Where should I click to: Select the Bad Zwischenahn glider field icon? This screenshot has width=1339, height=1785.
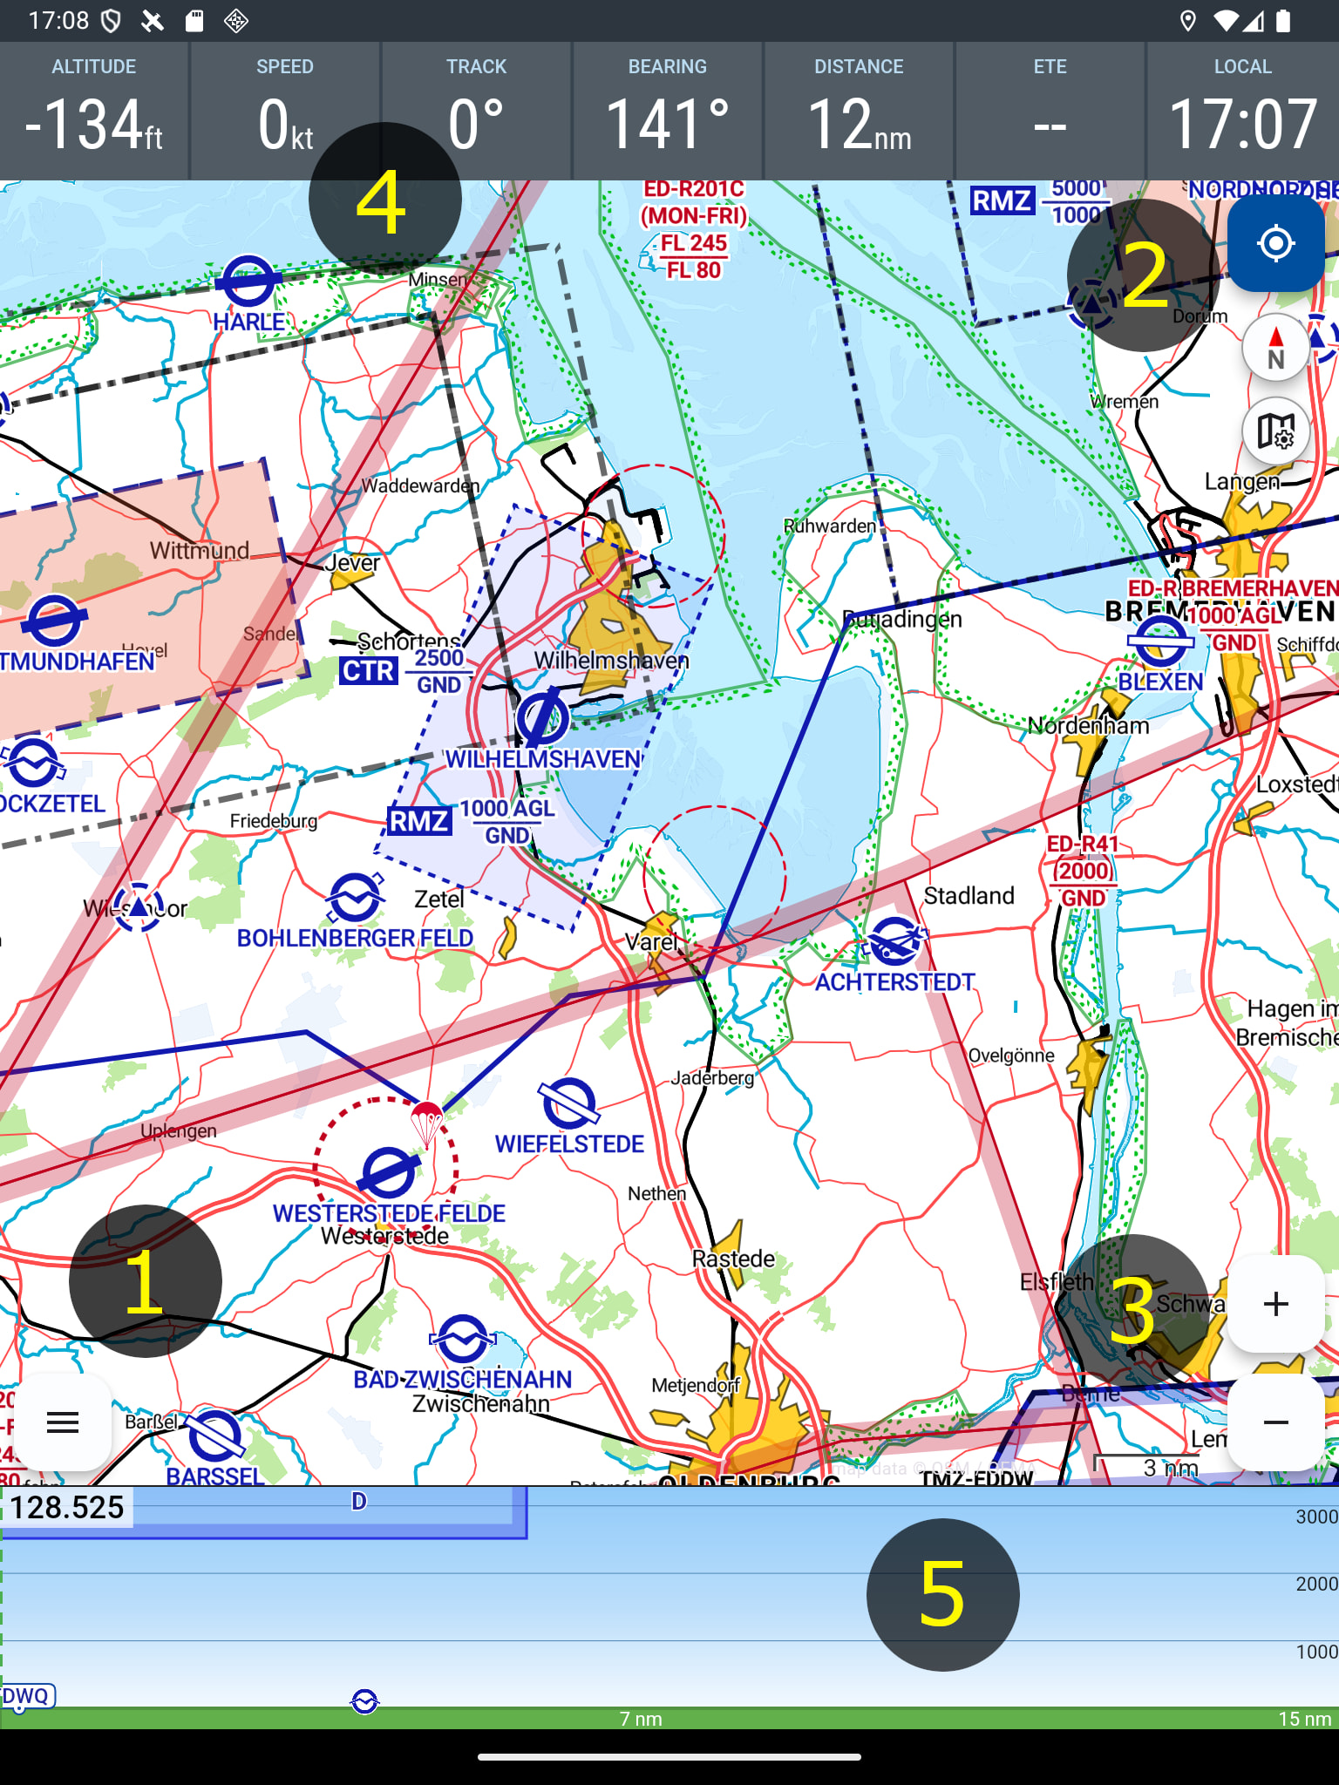[462, 1340]
